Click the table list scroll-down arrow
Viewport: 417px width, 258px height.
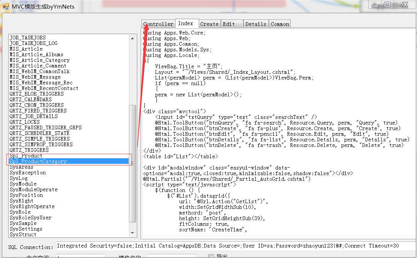coord(132,233)
